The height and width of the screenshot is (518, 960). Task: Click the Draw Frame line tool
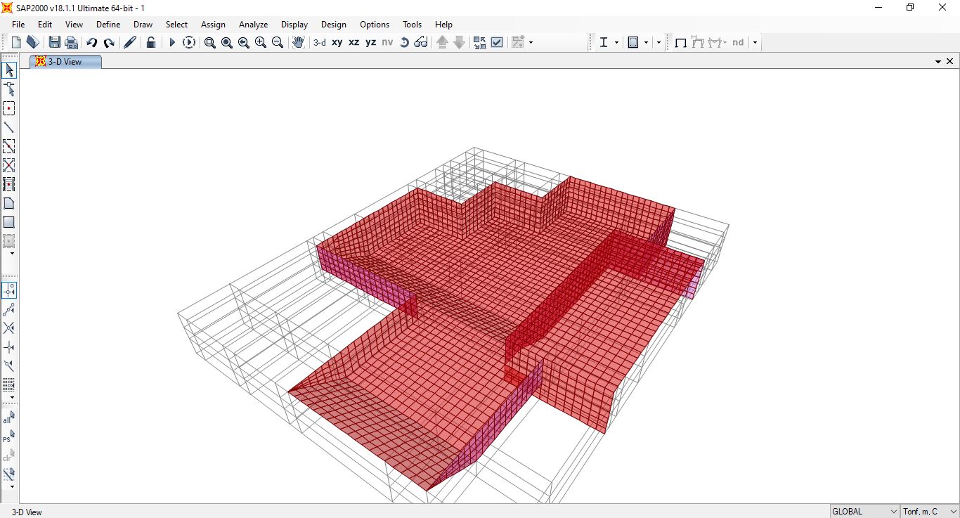(x=9, y=127)
